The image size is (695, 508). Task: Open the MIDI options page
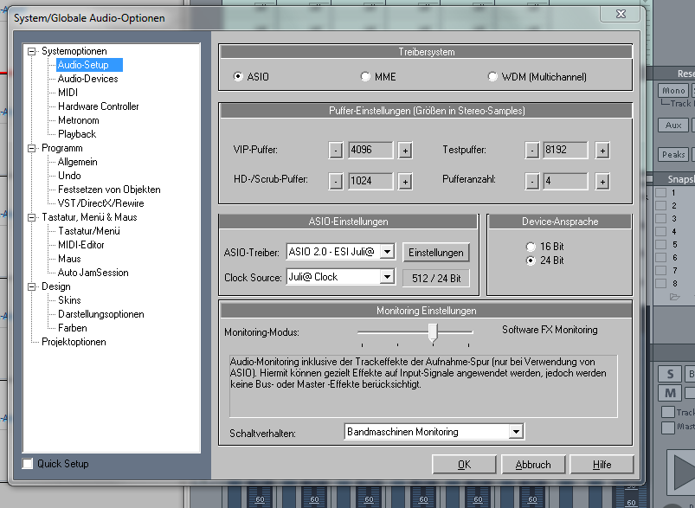(x=68, y=93)
